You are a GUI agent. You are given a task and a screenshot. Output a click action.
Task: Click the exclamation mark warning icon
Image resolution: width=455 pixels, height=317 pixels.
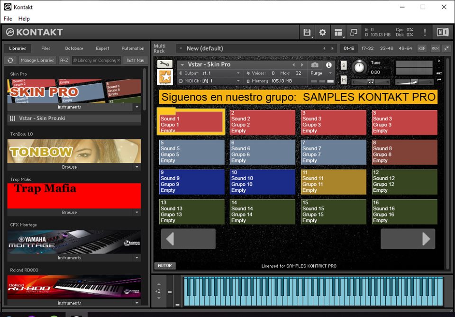tap(425, 32)
